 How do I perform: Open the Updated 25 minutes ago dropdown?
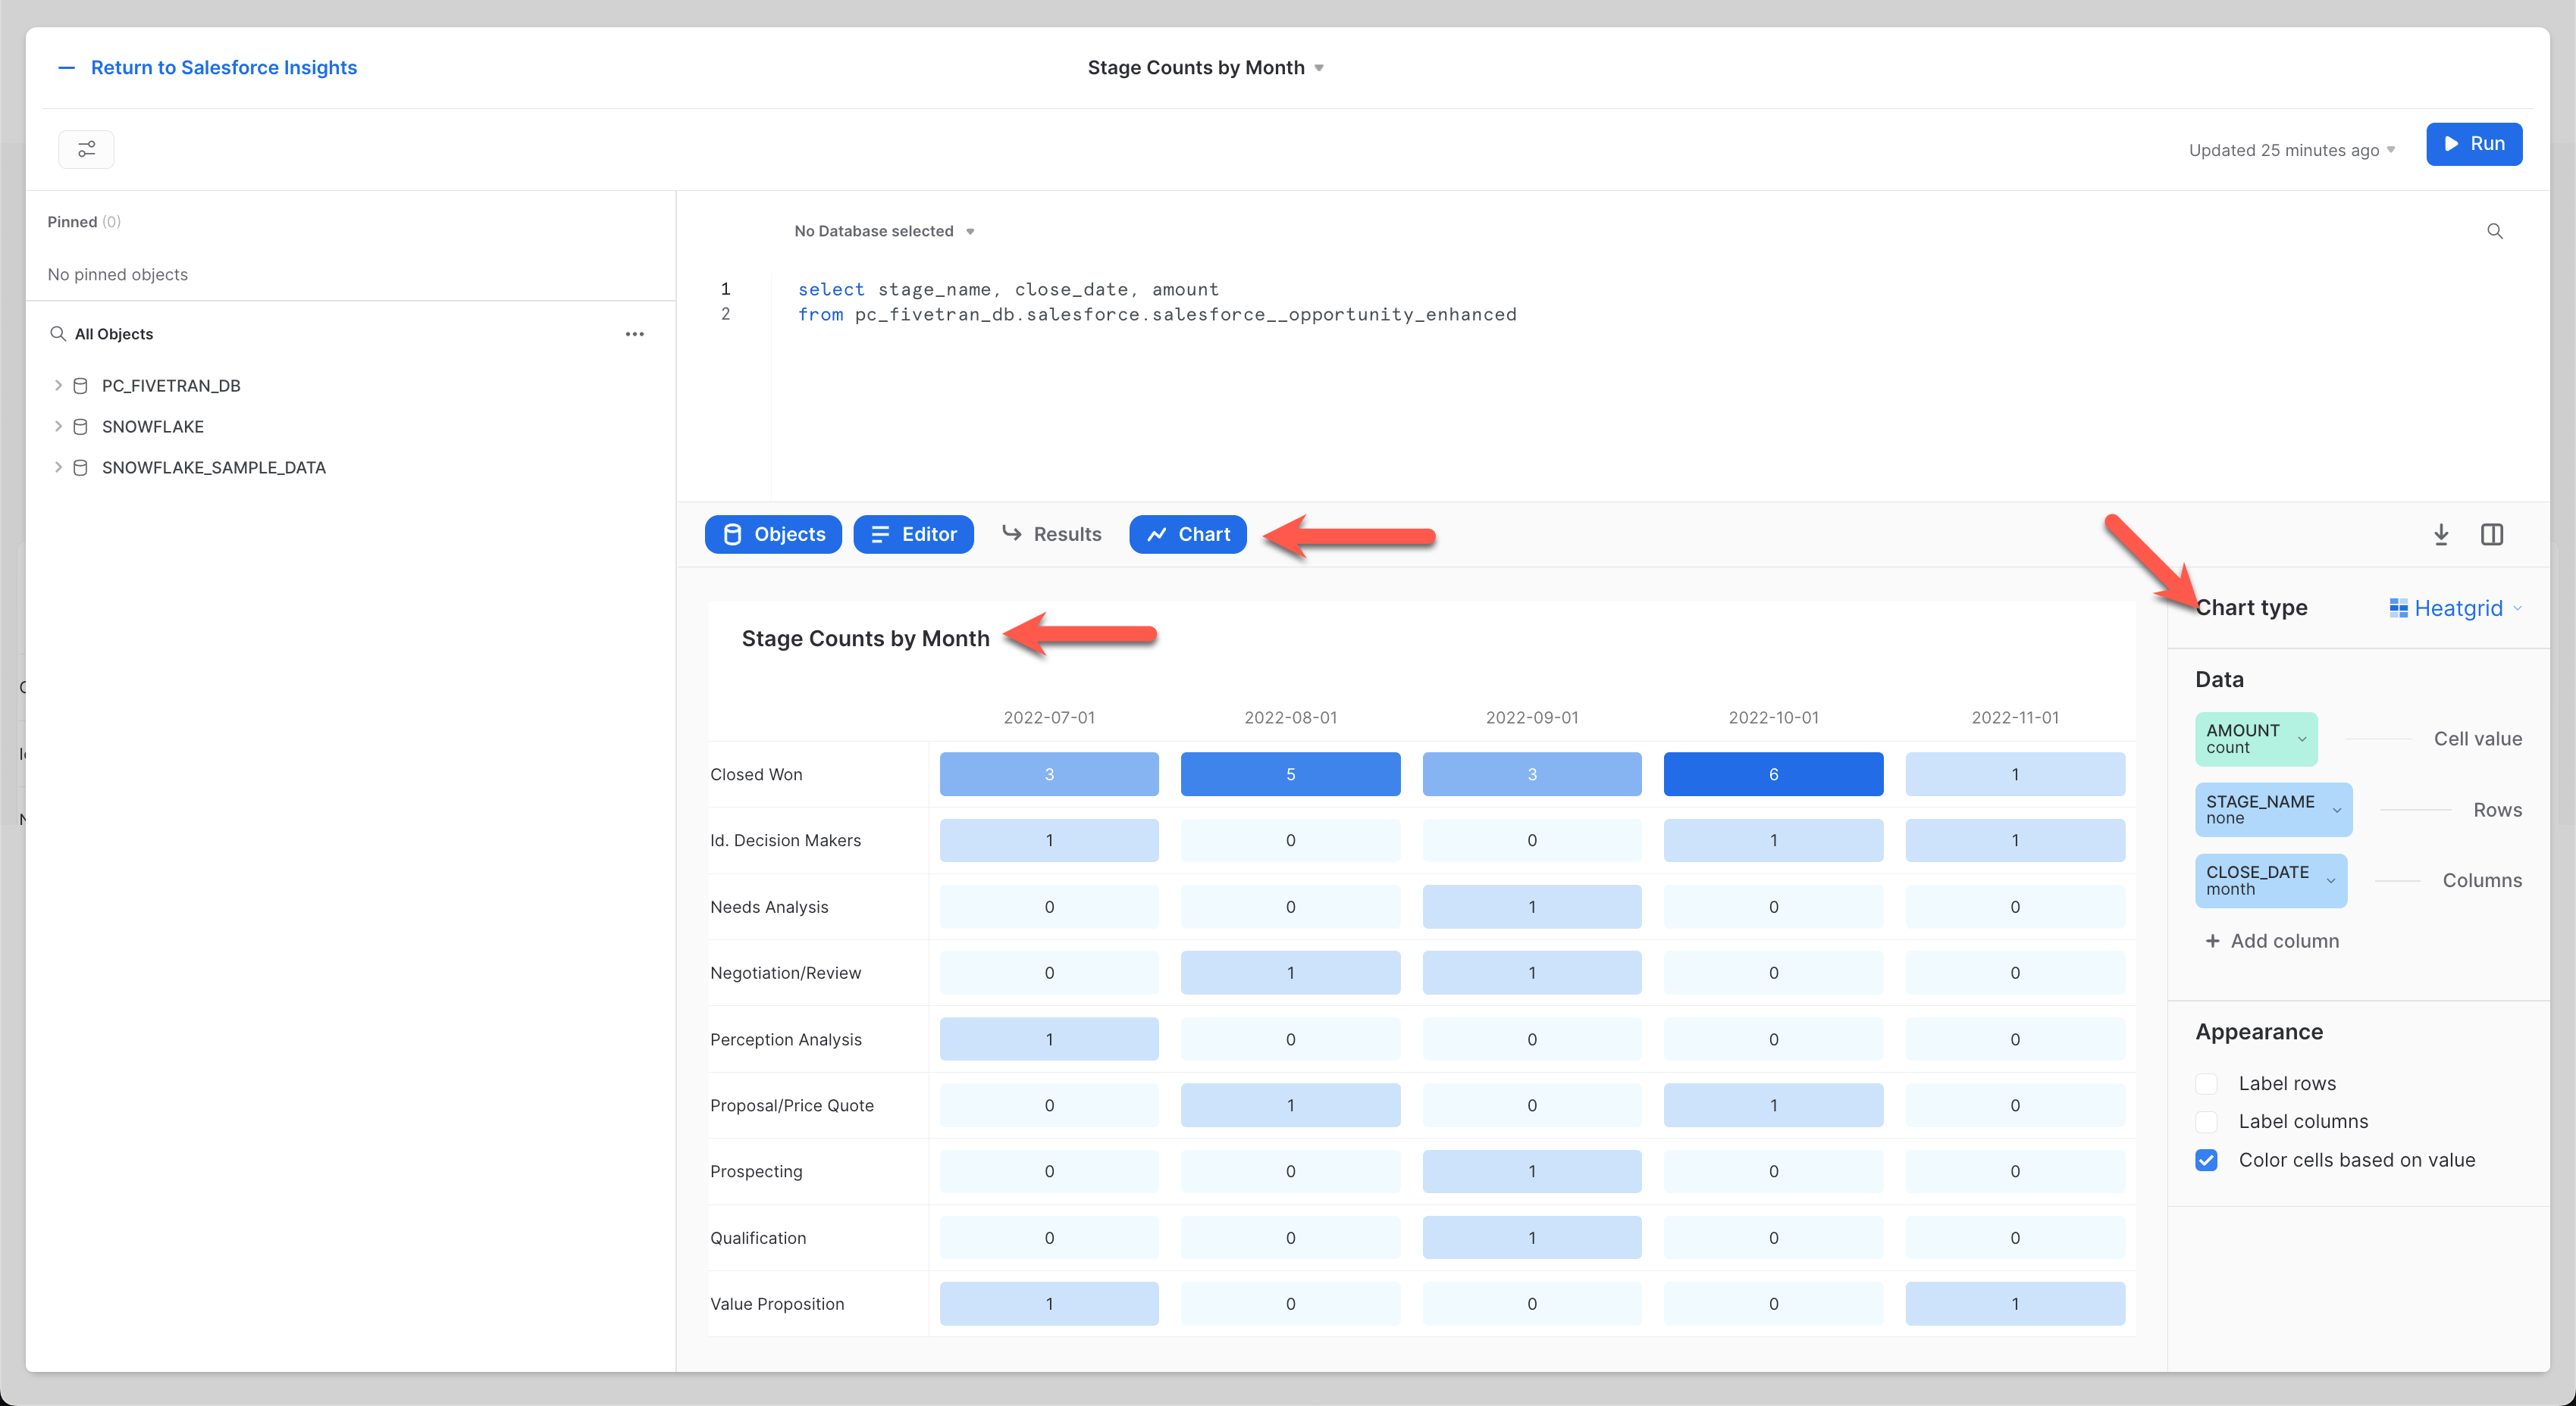[x=2291, y=150]
